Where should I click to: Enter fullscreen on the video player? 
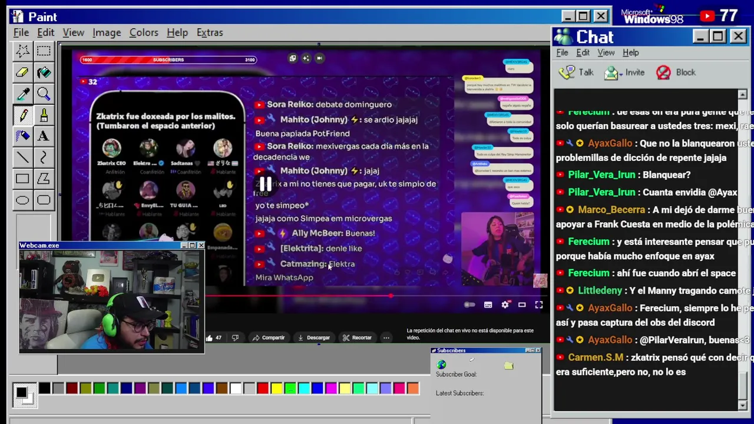click(538, 304)
